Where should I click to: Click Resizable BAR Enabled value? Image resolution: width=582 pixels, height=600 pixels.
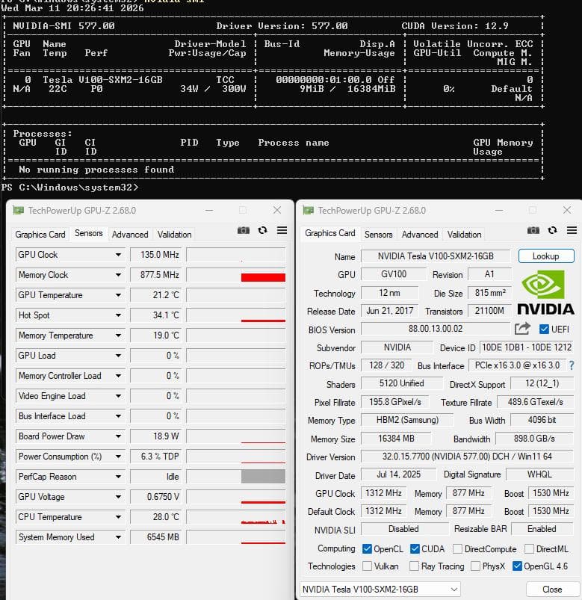coord(542,529)
